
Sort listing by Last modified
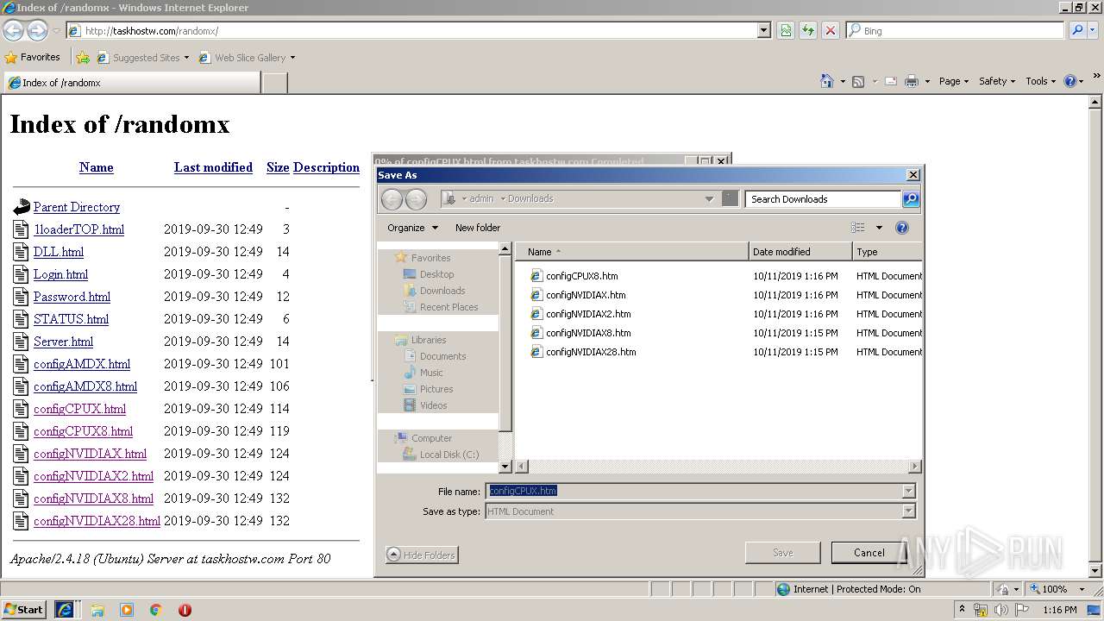[x=213, y=167]
